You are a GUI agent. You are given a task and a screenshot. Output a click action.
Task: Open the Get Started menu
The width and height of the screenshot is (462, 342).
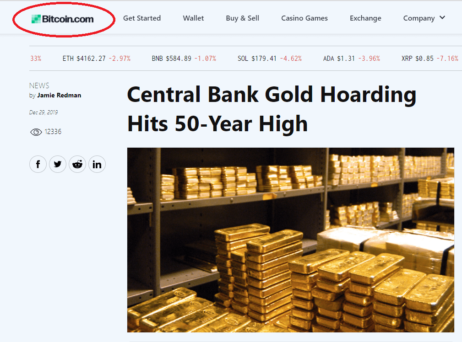[142, 18]
